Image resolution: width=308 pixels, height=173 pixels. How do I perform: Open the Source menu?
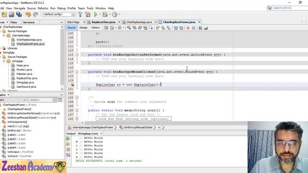tap(31, 8)
